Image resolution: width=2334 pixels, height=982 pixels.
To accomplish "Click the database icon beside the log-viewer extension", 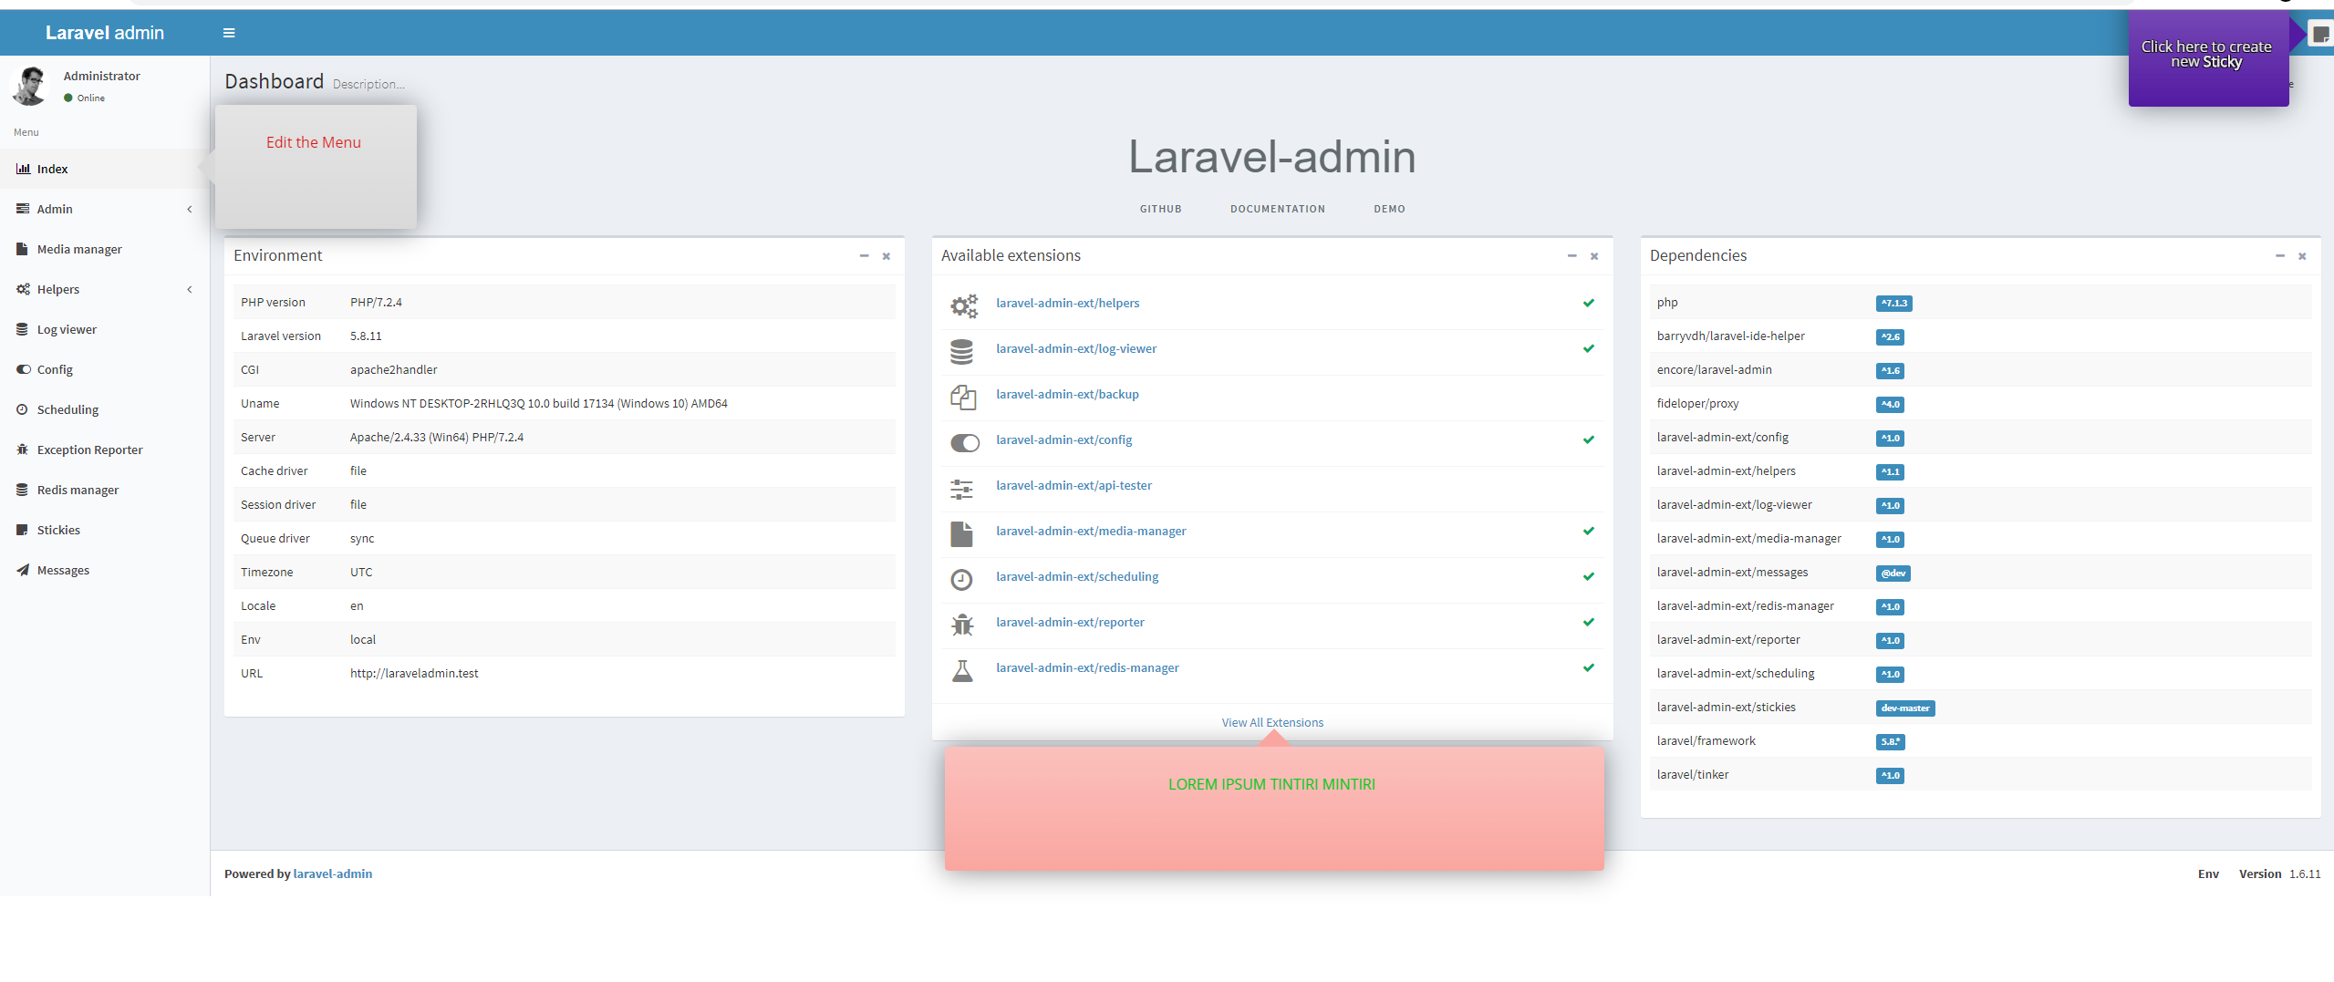I will 961,351.
